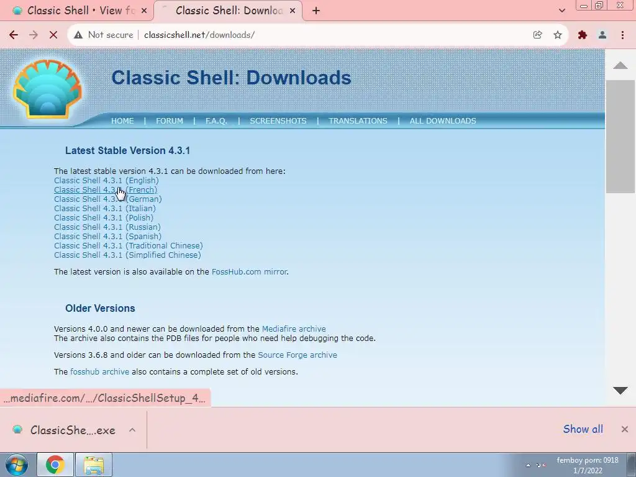The image size is (636, 477).
Task: Open TRANSLATIONS in the nav bar
Action: (x=358, y=121)
